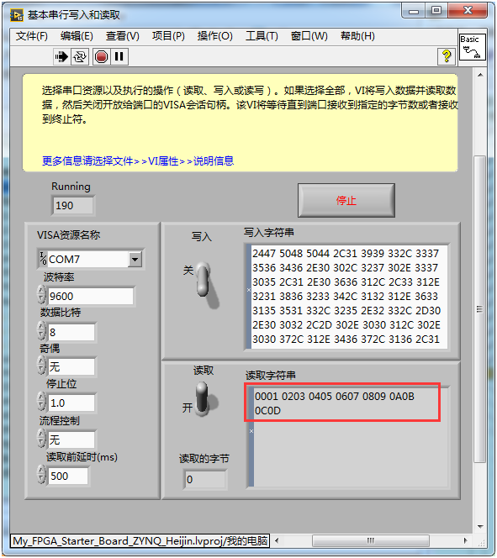Click the Run Continuously toolbar icon
Screen dimensions: 497x558
coord(79,56)
